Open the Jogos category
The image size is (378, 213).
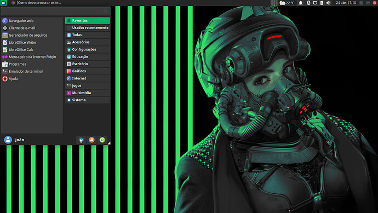[88, 85]
